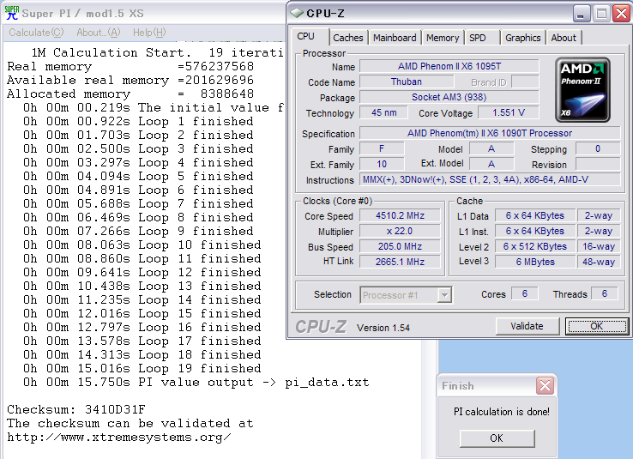The width and height of the screenshot is (633, 459).
Task: Click the 1M Calculation Start line
Action: tap(158, 52)
